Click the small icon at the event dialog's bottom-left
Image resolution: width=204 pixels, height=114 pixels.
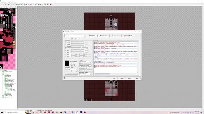(64, 78)
